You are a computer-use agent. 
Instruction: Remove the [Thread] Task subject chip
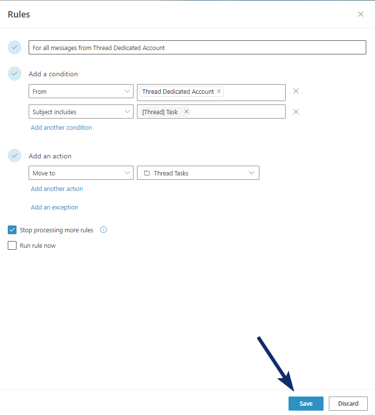(187, 112)
